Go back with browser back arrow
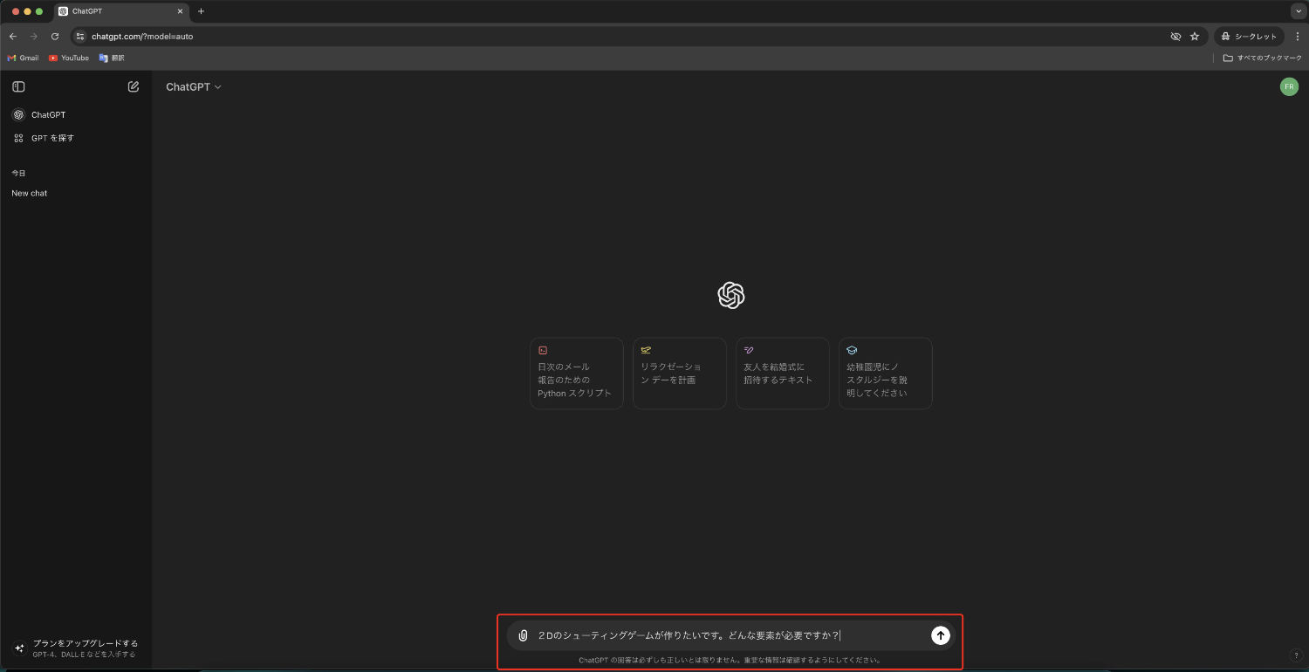The height and width of the screenshot is (672, 1309). 12,37
